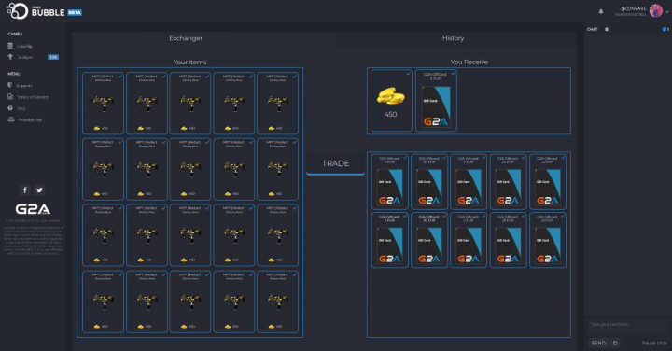Click the Support shield icon
Image resolution: width=672 pixels, height=351 pixels.
10,85
